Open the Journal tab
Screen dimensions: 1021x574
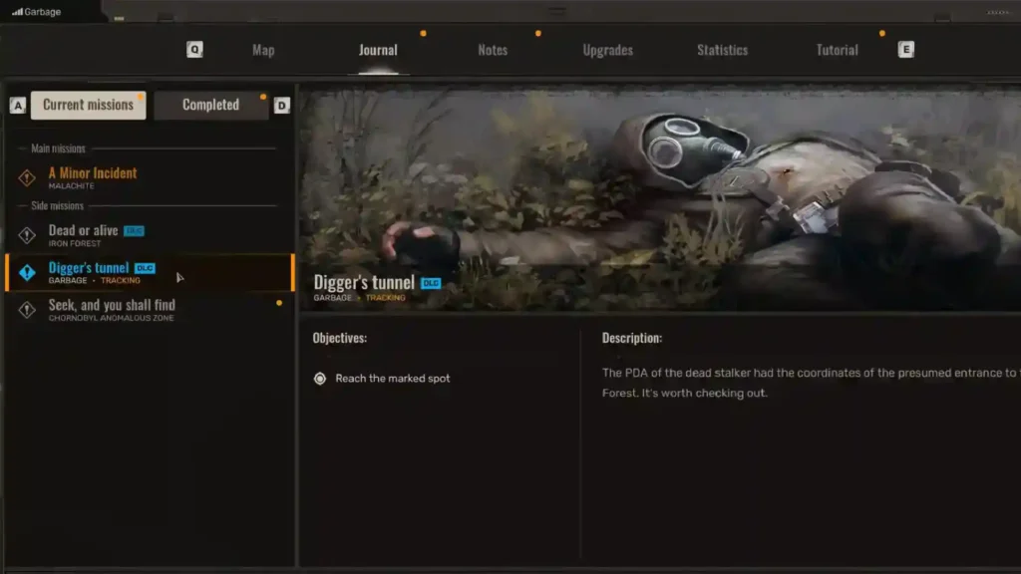[x=378, y=50]
